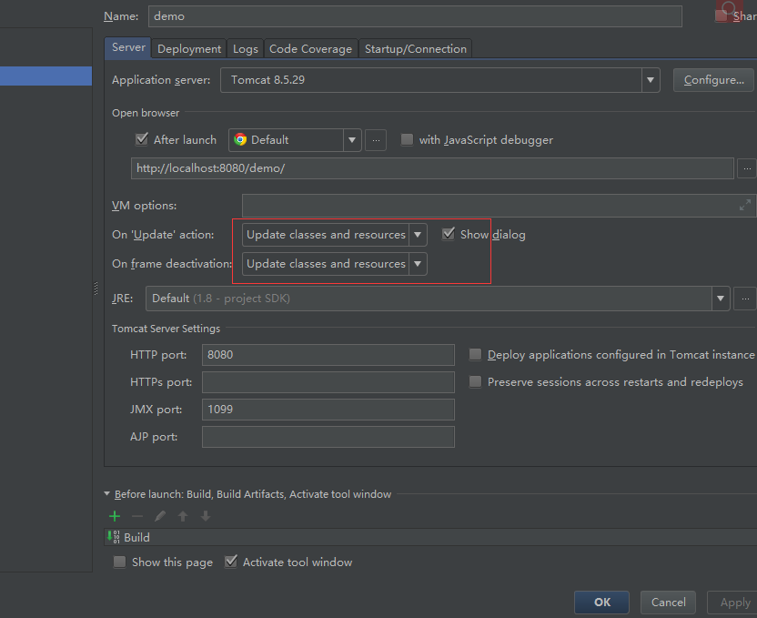Switch to the Startup/Connection tab

(416, 49)
